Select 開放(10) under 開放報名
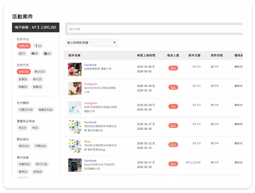 [23, 146]
